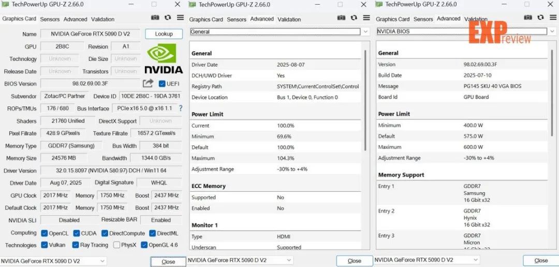Click the Bus Interface question mark icon
Image resolution: width=559 pixels, height=267 pixels.
181,108
